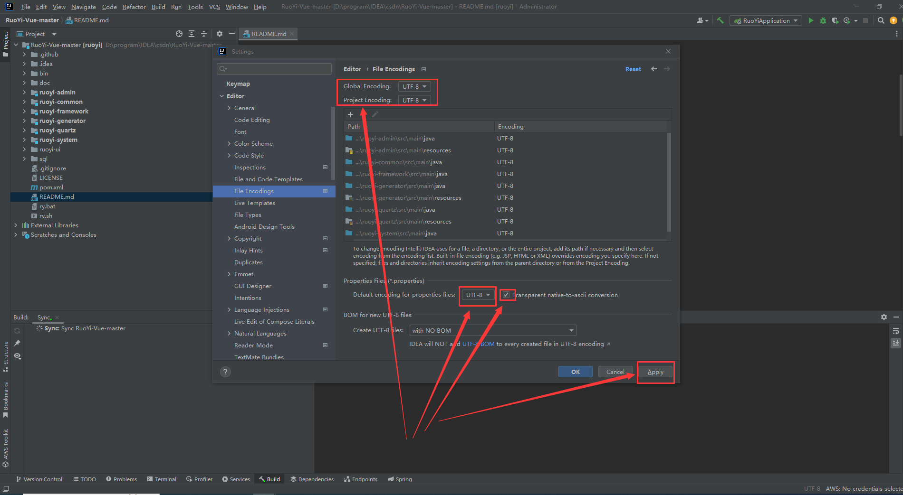The height and width of the screenshot is (495, 903).
Task: Click the Debug bug icon in toolbar
Action: (823, 20)
